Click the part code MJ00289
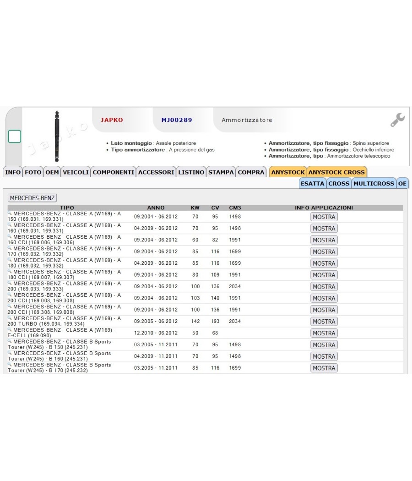Viewport: 412px width, 481px height. 177,120
